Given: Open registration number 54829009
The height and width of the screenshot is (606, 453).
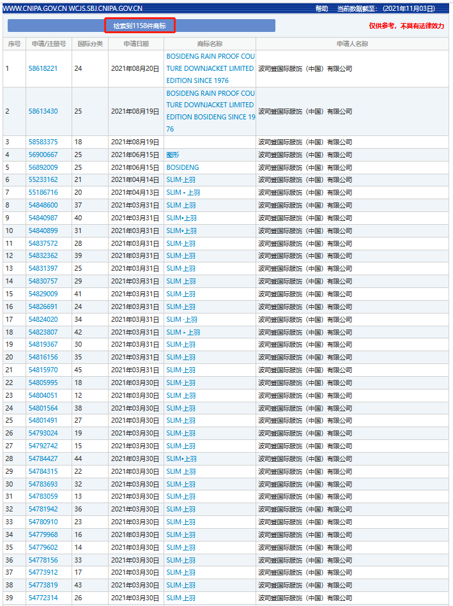Looking at the screenshot, I should point(43,294).
